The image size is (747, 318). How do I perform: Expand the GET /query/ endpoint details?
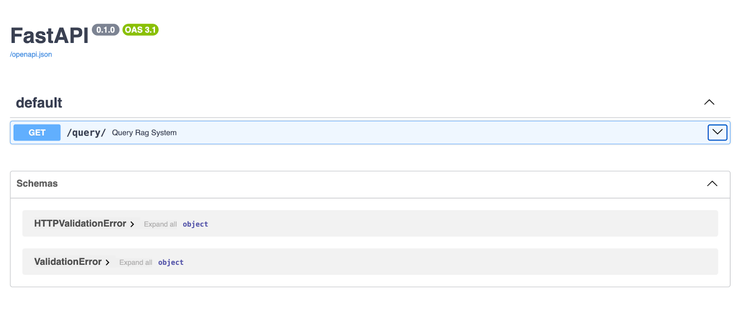(x=717, y=132)
